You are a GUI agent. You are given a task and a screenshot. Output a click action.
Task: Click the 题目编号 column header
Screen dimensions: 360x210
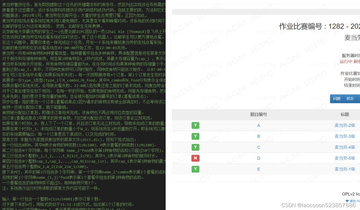point(258,115)
